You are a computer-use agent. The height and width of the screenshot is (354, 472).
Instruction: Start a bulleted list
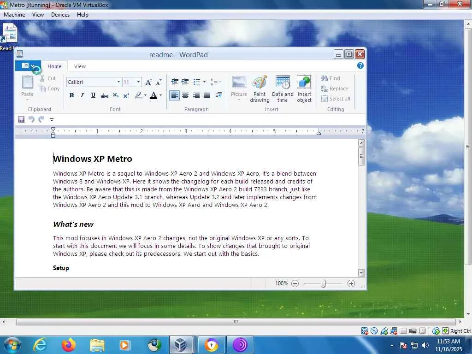[x=196, y=82]
